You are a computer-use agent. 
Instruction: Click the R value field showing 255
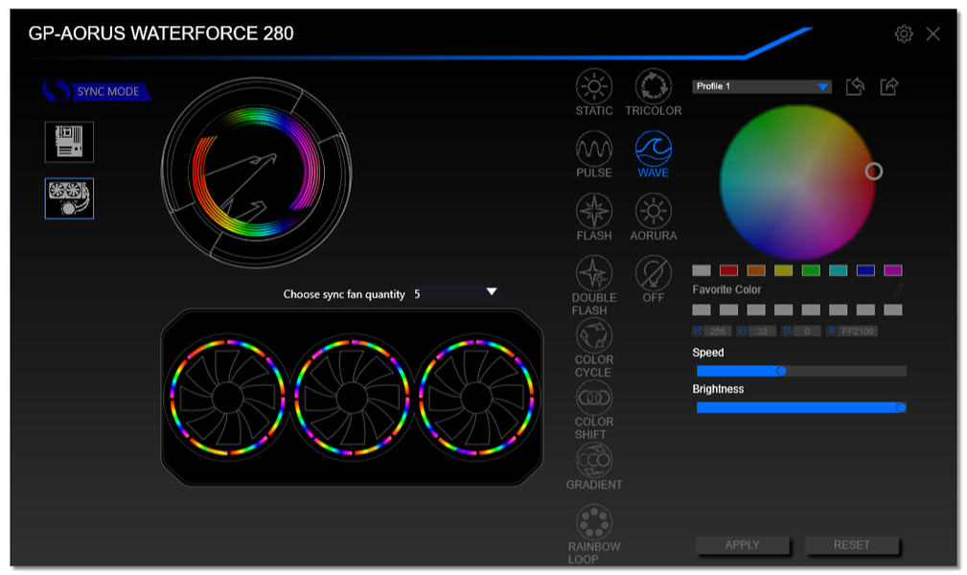pyautogui.click(x=717, y=332)
